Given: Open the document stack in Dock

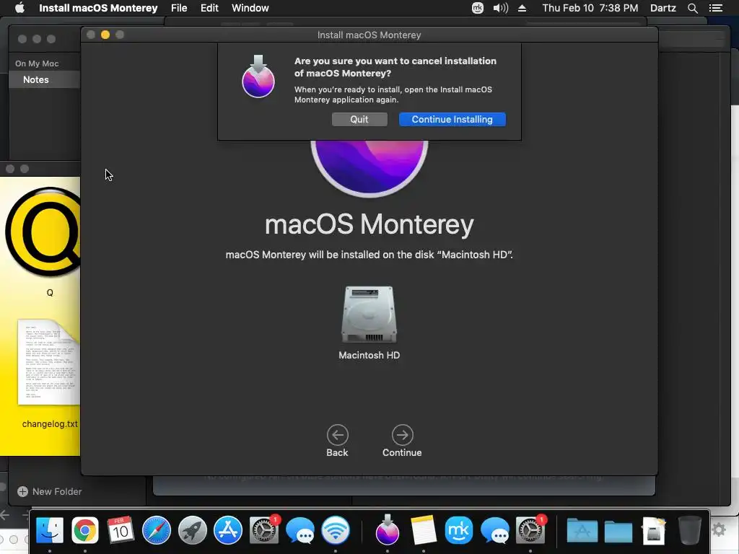Looking at the screenshot, I should pyautogui.click(x=654, y=530).
